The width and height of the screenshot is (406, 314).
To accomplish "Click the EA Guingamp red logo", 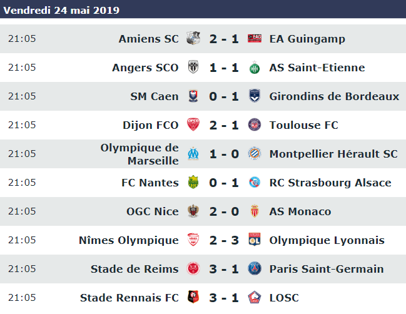I will click(x=255, y=39).
